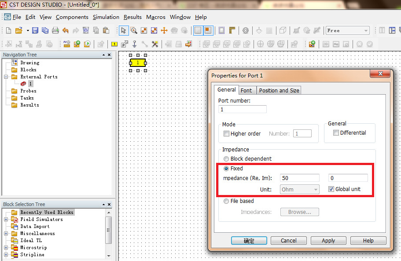Select the arrow pointer tool
401x261 pixels.
tap(124, 31)
